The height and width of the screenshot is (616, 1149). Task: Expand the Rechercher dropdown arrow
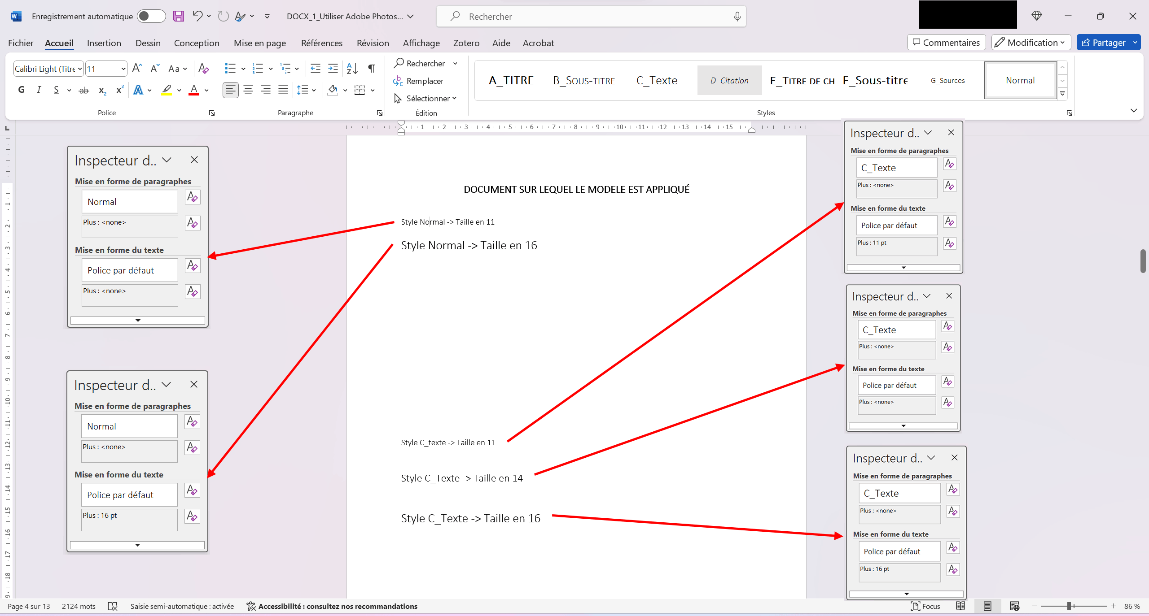point(455,64)
